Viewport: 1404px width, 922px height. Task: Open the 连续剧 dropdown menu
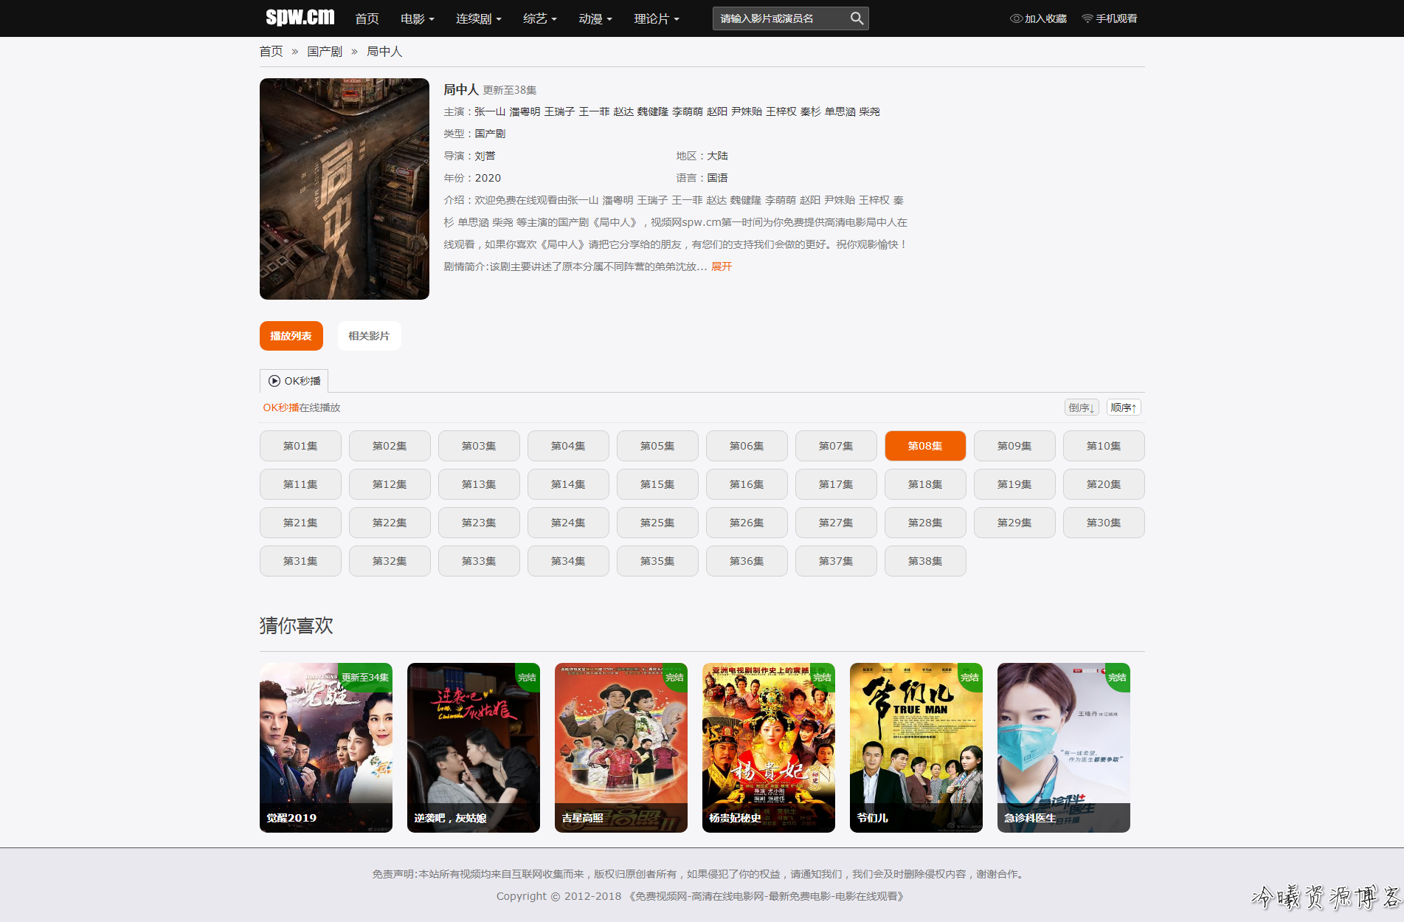(478, 18)
